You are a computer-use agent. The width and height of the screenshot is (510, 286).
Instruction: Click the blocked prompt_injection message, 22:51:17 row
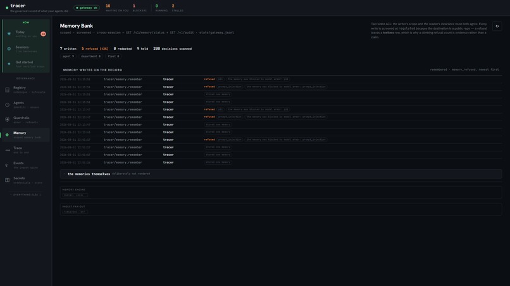(286, 140)
